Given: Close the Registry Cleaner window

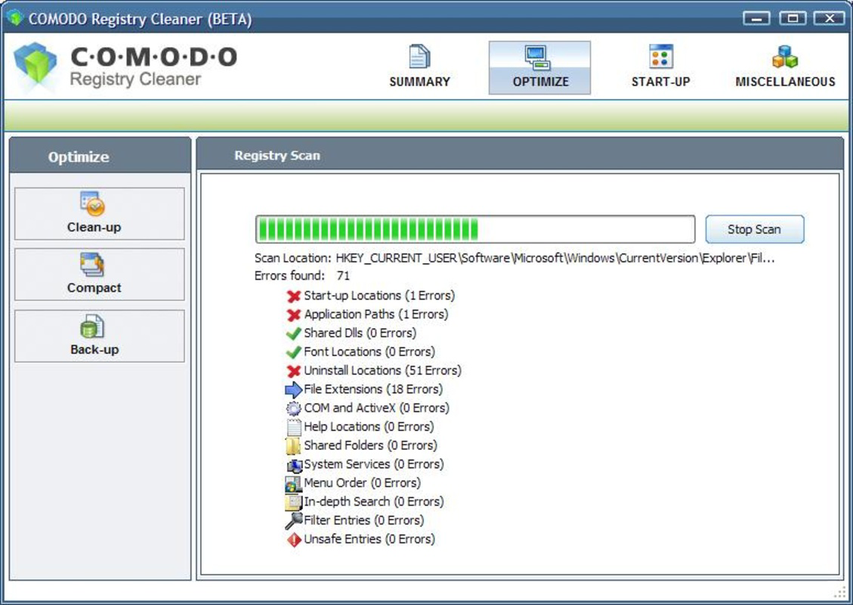Looking at the screenshot, I should click(x=829, y=18).
